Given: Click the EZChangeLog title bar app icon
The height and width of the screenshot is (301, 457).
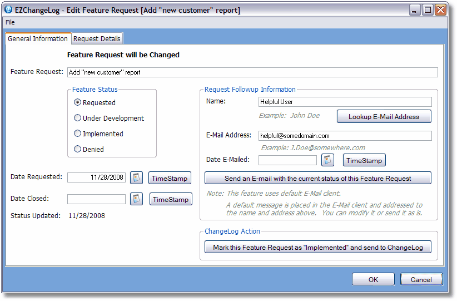Looking at the screenshot, I should click(9, 9).
